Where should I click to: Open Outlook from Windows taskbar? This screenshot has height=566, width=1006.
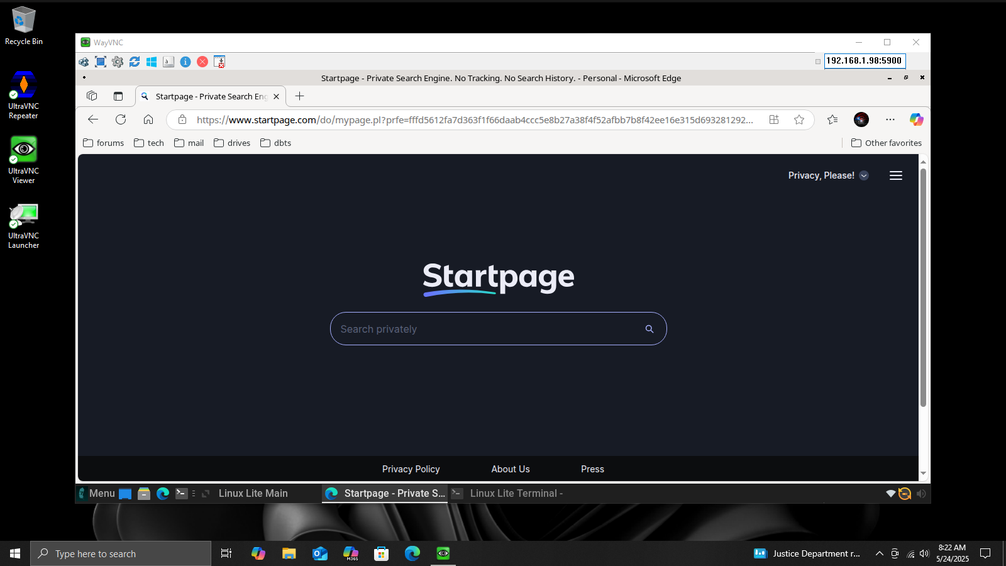[x=320, y=553]
